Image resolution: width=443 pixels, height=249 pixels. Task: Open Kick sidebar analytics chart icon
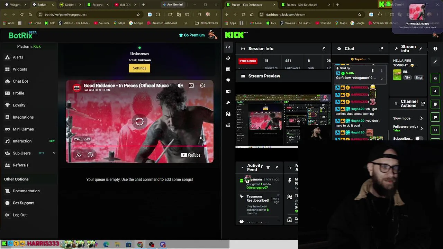point(228,70)
